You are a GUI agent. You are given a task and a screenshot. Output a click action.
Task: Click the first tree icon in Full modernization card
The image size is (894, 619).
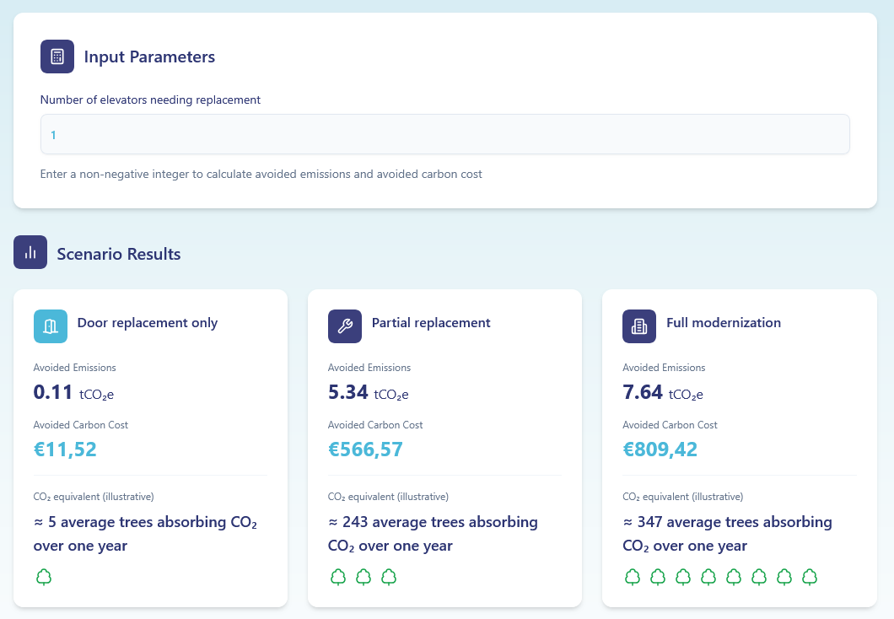point(633,578)
